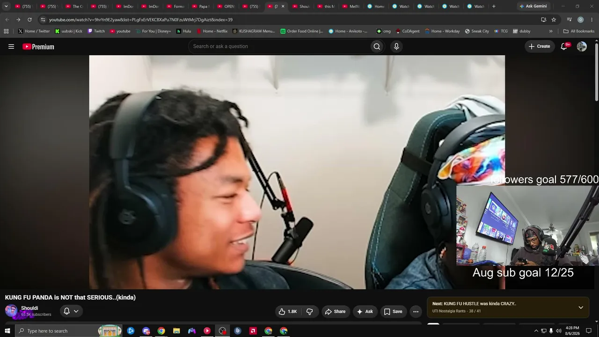Close the active YouTube tab
The image size is (599, 337).
click(283, 7)
